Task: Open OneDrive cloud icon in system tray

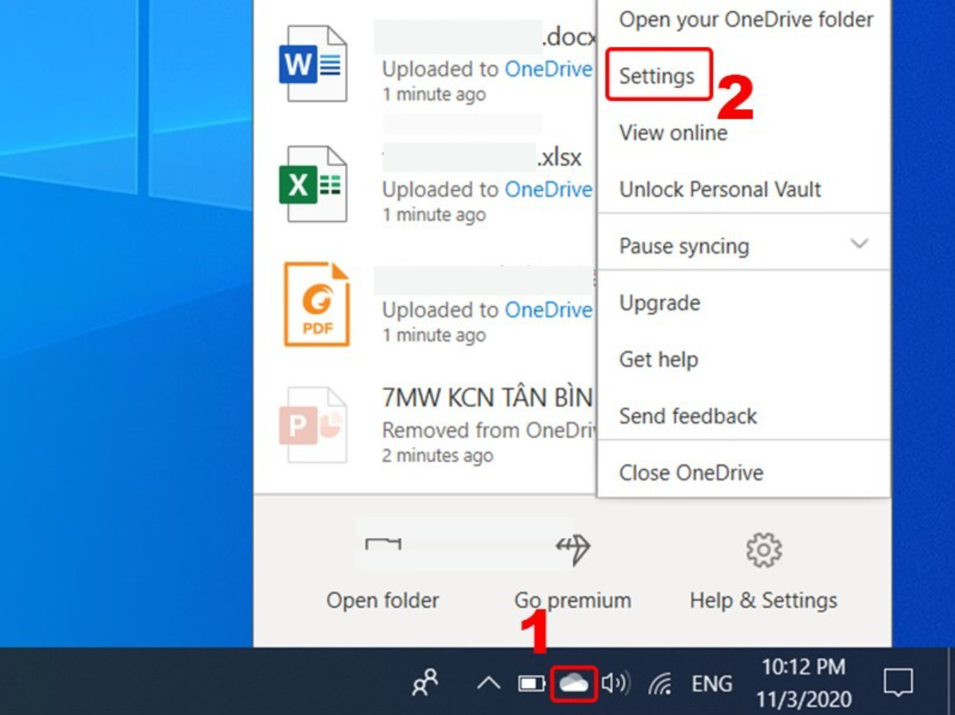Action: click(x=573, y=683)
